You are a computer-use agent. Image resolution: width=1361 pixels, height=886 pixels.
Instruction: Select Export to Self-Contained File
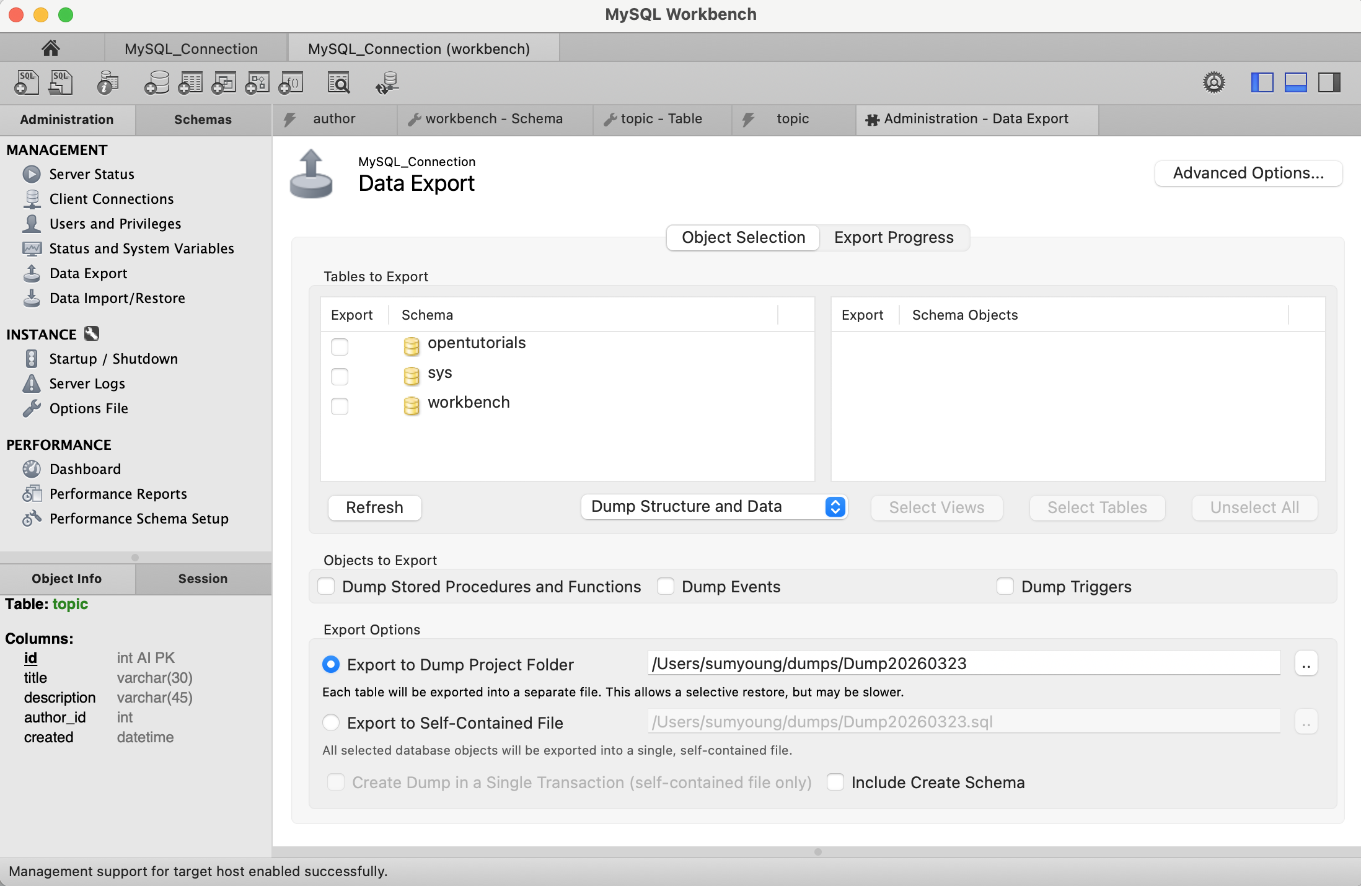[331, 722]
